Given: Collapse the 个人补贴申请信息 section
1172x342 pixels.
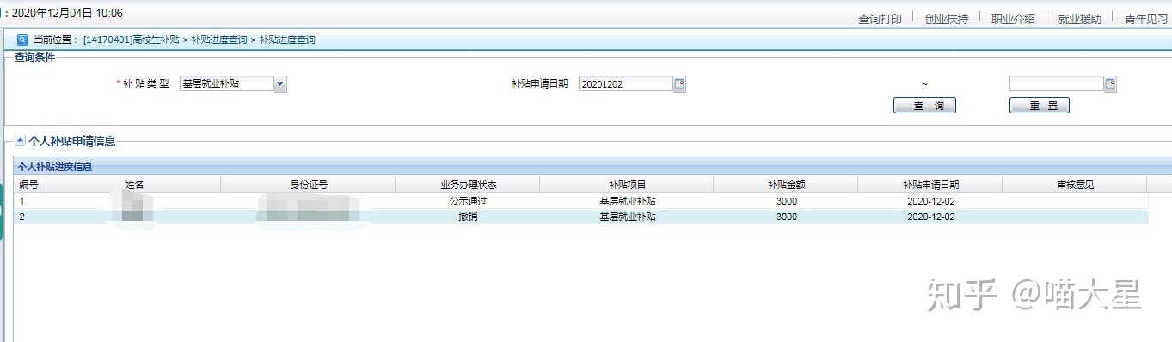Looking at the screenshot, I should [21, 141].
